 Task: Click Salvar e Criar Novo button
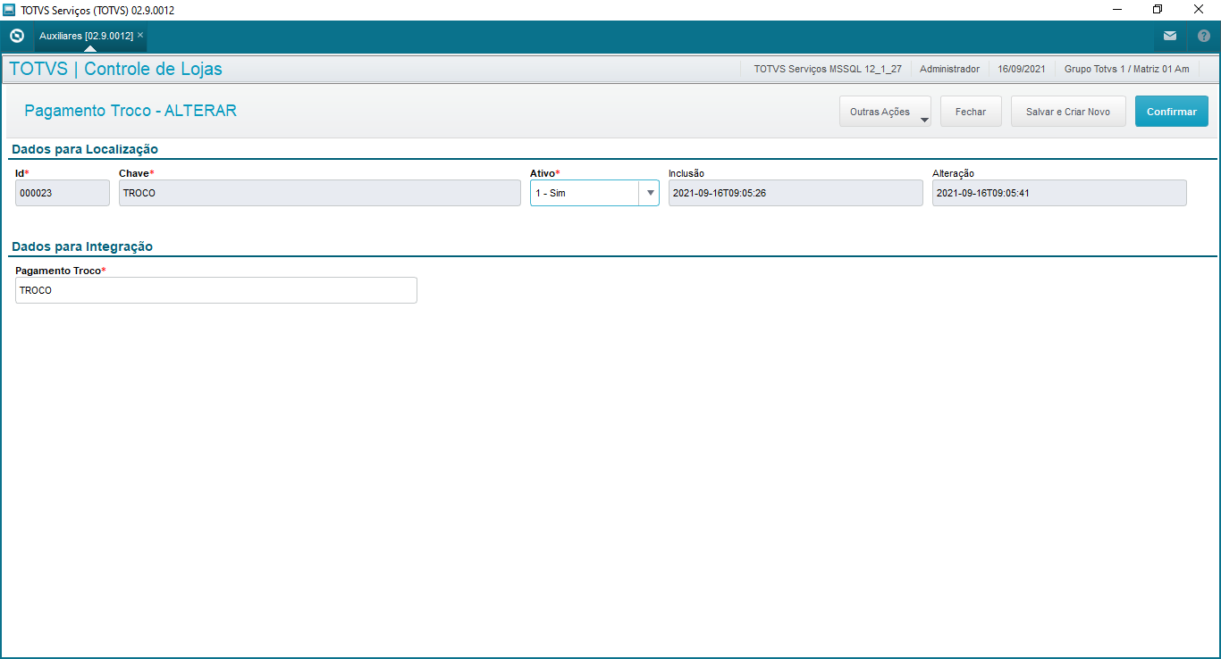tap(1068, 112)
